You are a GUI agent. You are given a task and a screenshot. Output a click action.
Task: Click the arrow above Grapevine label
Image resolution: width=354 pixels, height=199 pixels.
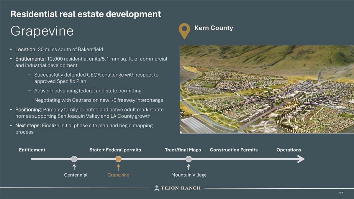[x=118, y=167]
